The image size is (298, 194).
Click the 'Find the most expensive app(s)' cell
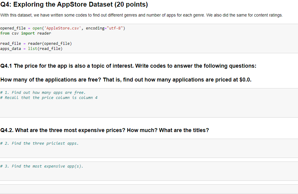(149, 171)
